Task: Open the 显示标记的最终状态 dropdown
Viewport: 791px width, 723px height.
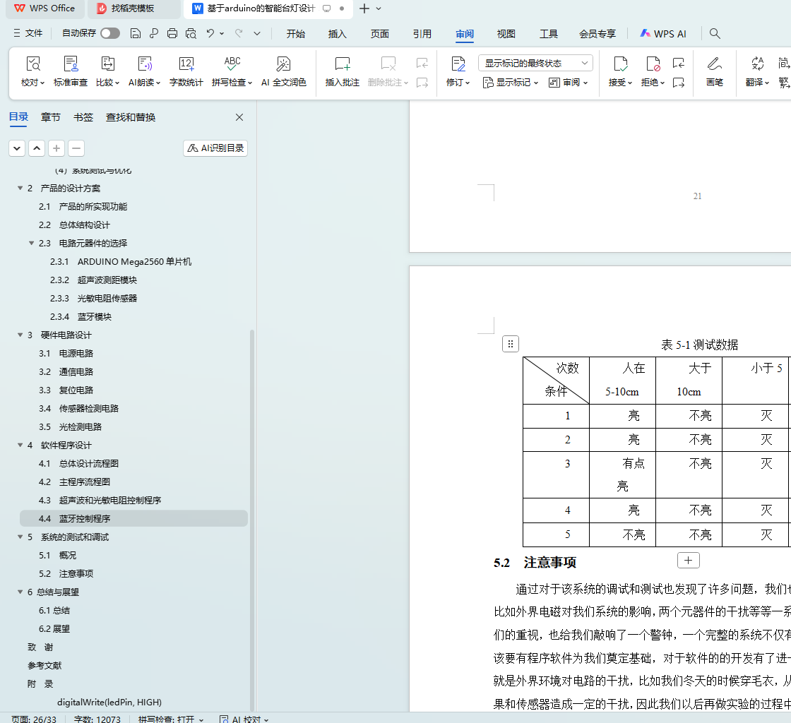Action: pos(536,63)
